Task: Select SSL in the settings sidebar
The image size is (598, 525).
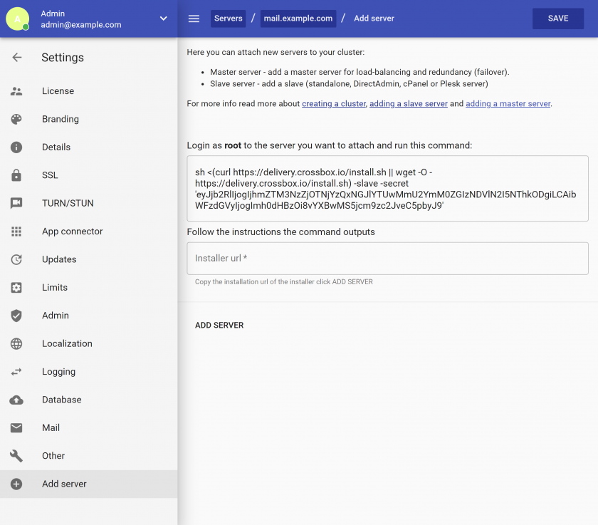Action: [88, 175]
